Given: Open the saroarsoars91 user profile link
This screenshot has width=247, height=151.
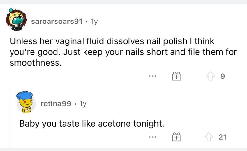Looking at the screenshot, I should pyautogui.click(x=57, y=21).
